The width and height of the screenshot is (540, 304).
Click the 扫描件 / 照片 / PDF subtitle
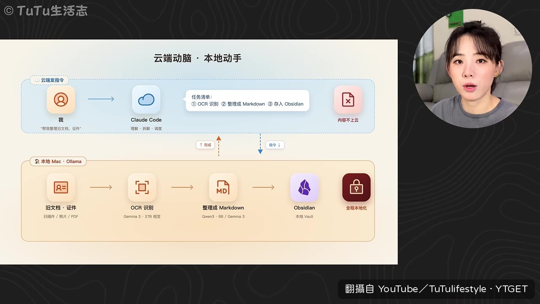pyautogui.click(x=61, y=217)
